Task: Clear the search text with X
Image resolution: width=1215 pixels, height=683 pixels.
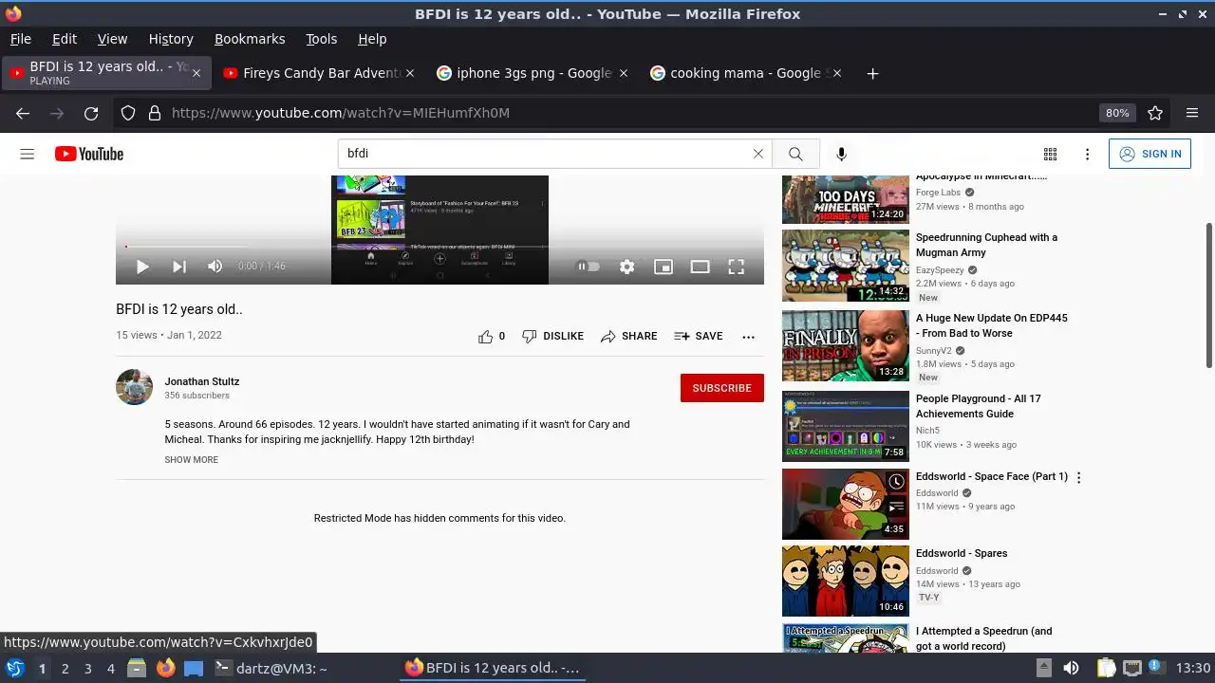Action: [x=757, y=154]
